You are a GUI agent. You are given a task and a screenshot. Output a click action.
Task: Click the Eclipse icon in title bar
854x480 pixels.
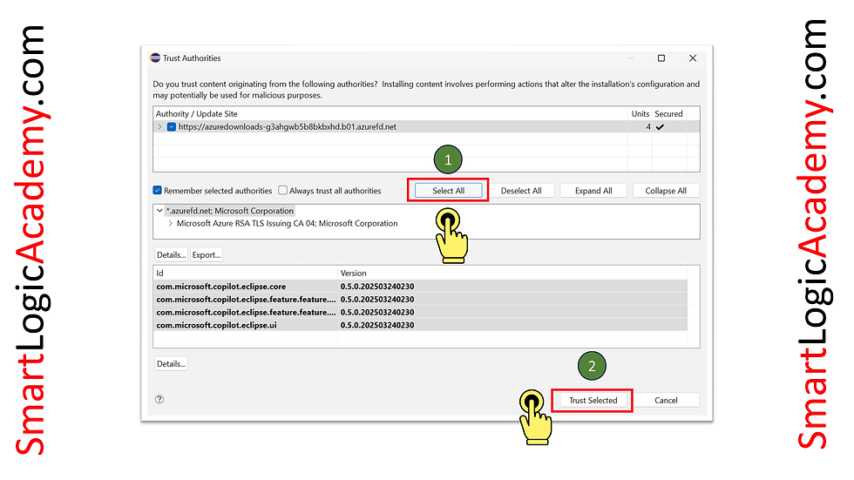[x=155, y=57]
